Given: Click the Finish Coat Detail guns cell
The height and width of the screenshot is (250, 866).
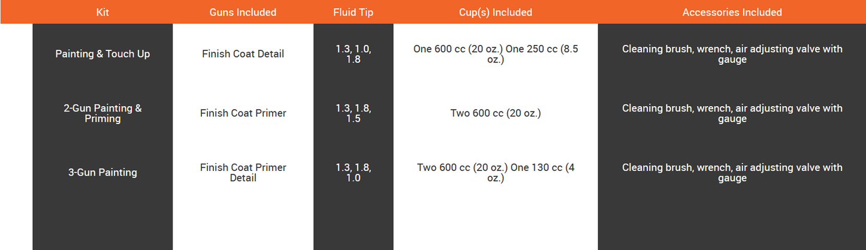Looking at the screenshot, I should (243, 54).
